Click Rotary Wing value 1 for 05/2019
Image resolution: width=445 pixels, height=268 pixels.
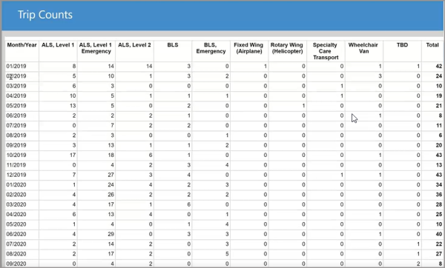[x=303, y=106]
